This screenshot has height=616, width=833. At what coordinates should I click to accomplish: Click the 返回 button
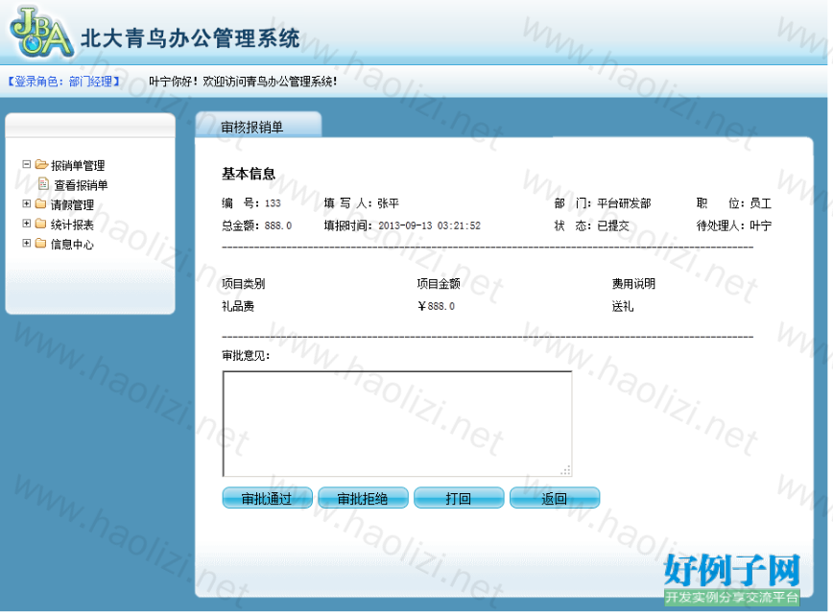[x=555, y=498]
